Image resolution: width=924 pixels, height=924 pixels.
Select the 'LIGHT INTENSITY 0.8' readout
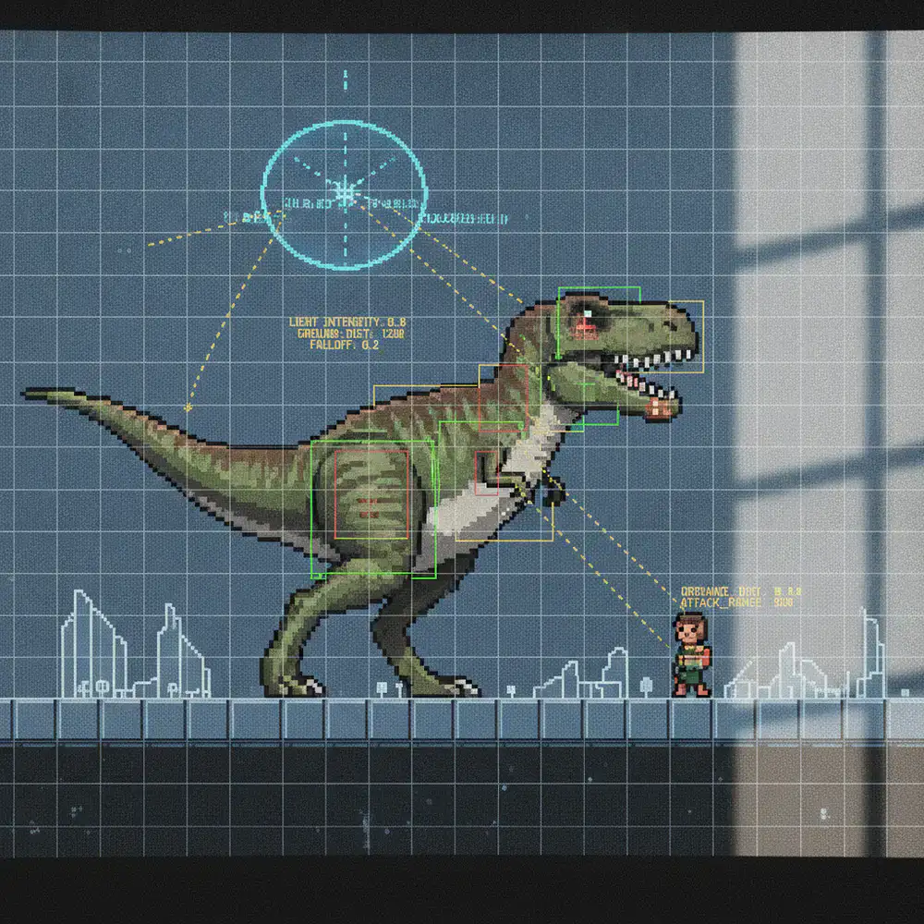click(347, 322)
